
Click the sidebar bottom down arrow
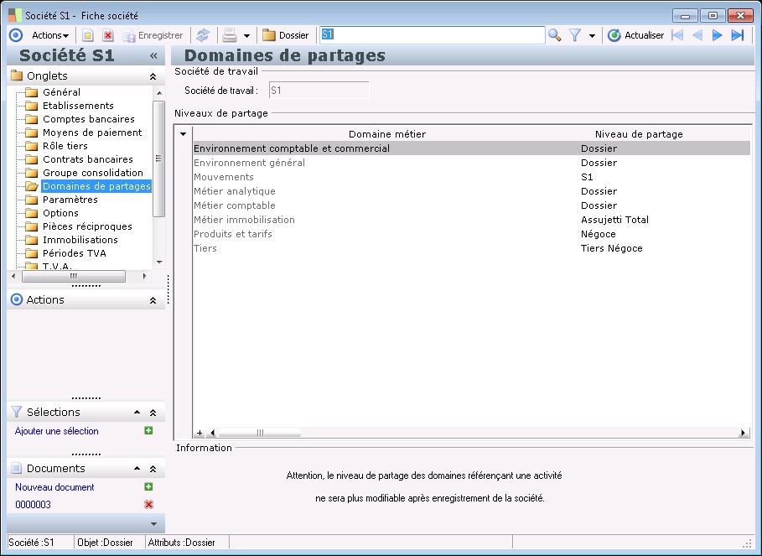[153, 524]
